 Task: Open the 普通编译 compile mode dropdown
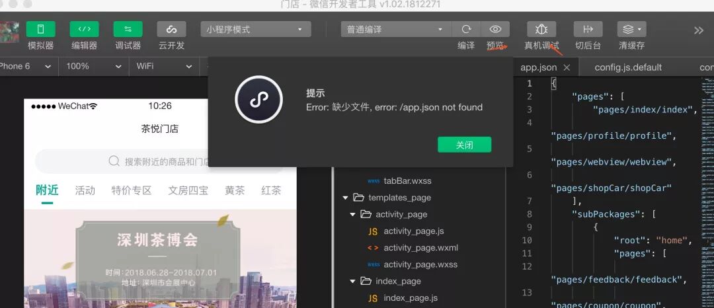(x=396, y=29)
